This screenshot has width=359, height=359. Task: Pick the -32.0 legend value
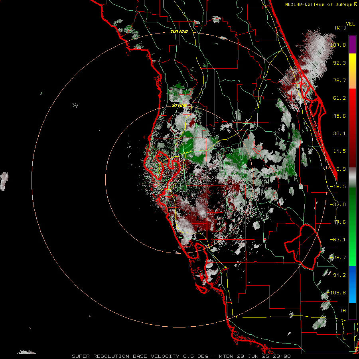point(338,205)
